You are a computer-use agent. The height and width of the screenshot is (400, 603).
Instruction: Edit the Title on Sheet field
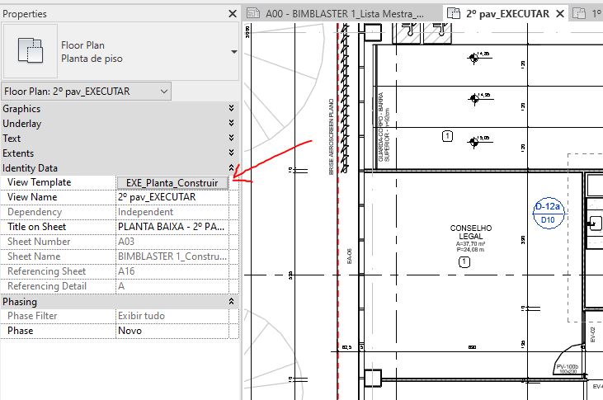(172, 227)
